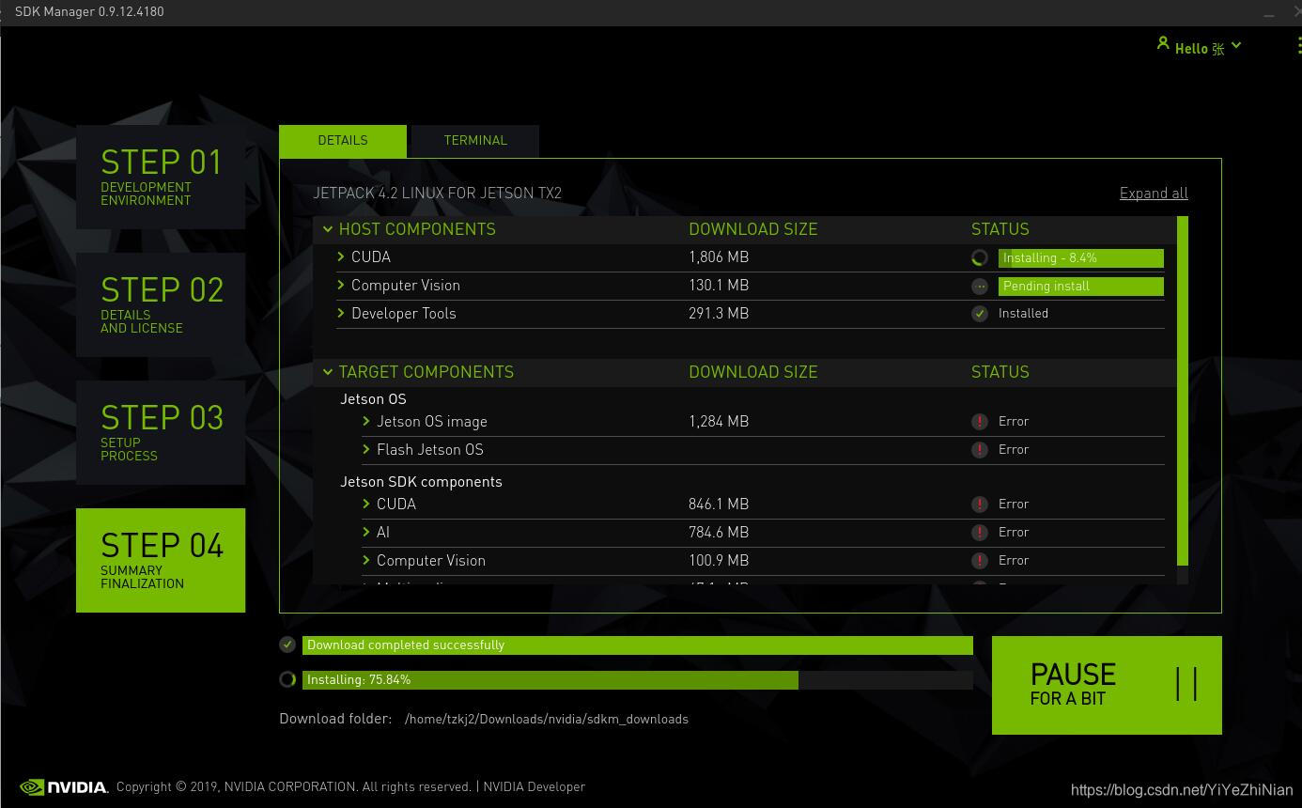
Task: Switch to the TERMINAL tab
Action: coord(475,141)
